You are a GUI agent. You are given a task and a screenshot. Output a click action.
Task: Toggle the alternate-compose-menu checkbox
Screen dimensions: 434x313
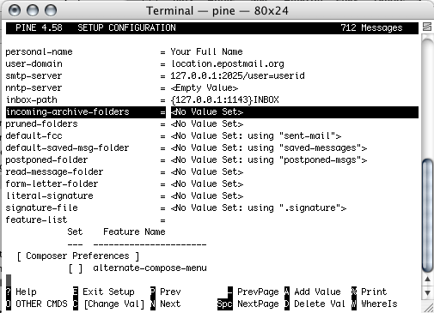pos(76,268)
